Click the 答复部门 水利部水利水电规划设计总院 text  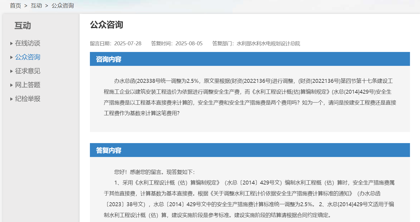click(256, 44)
